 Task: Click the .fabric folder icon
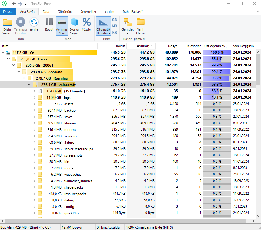[x=40, y=142]
